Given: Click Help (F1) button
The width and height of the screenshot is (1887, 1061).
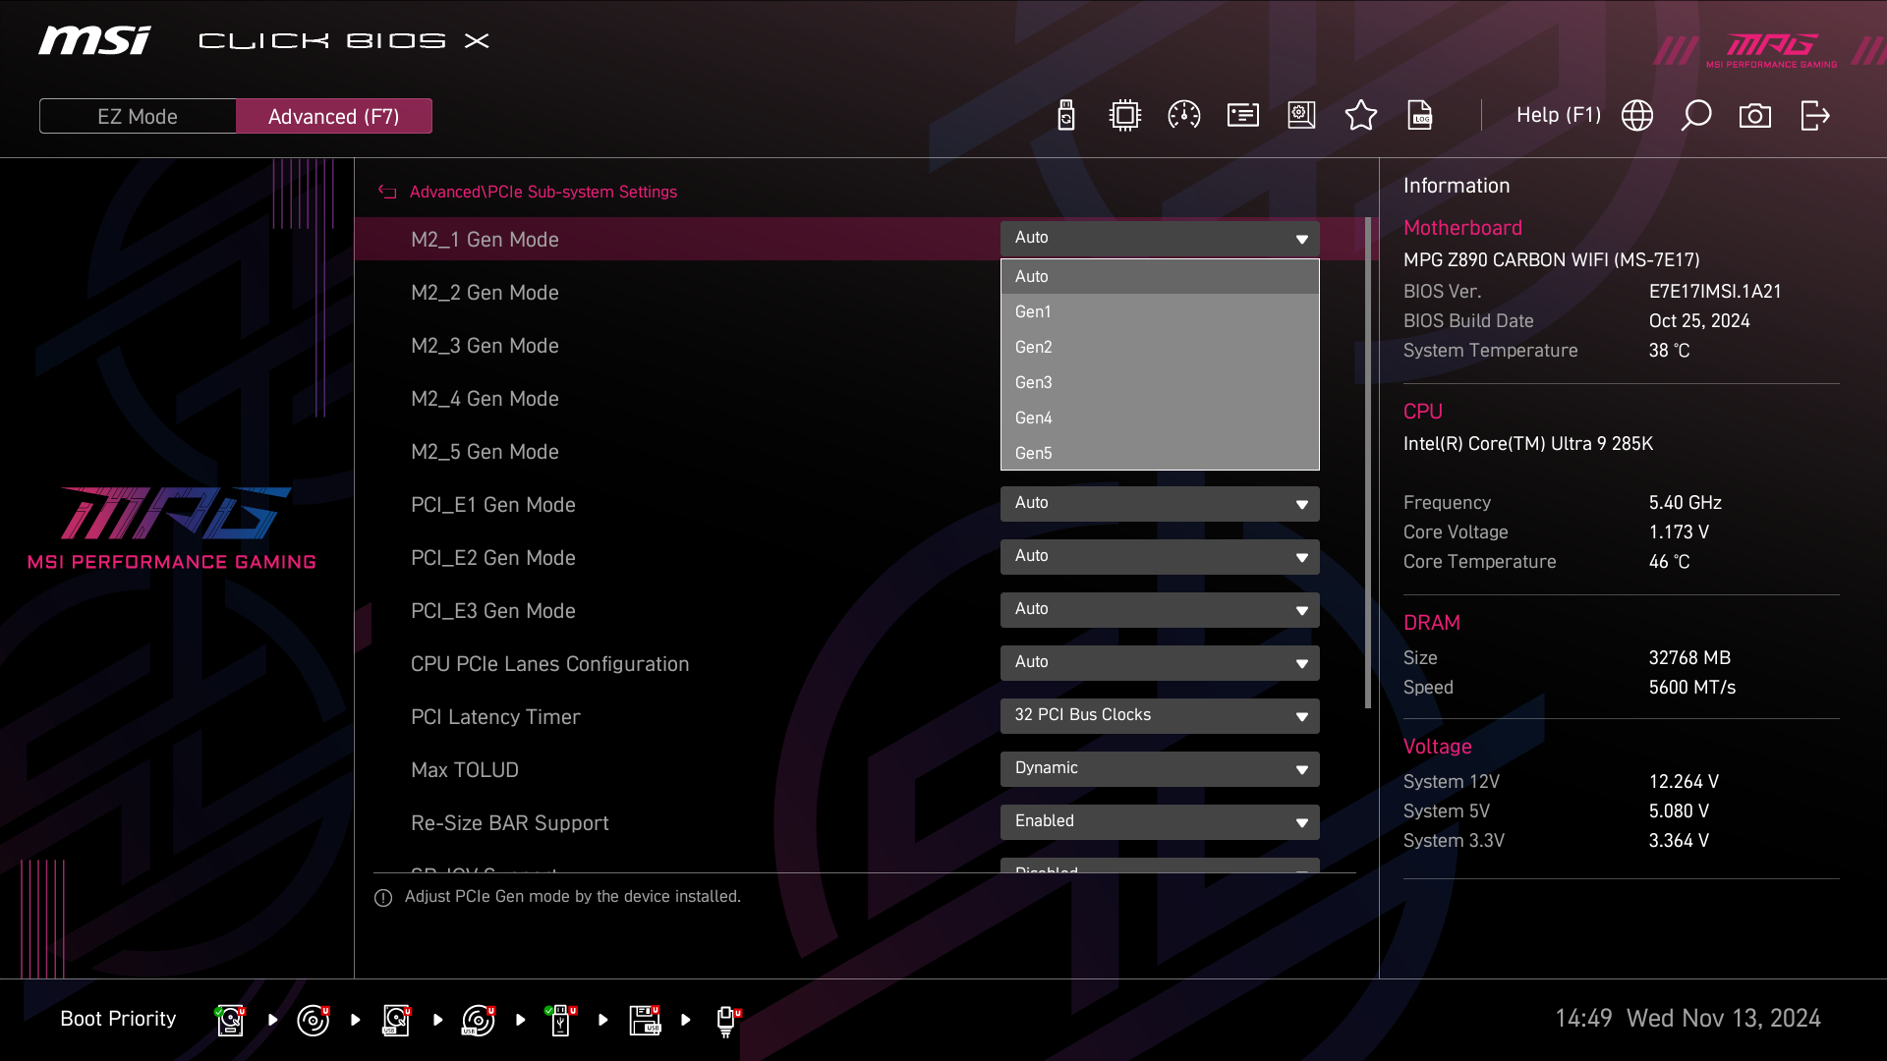Looking at the screenshot, I should (x=1558, y=116).
